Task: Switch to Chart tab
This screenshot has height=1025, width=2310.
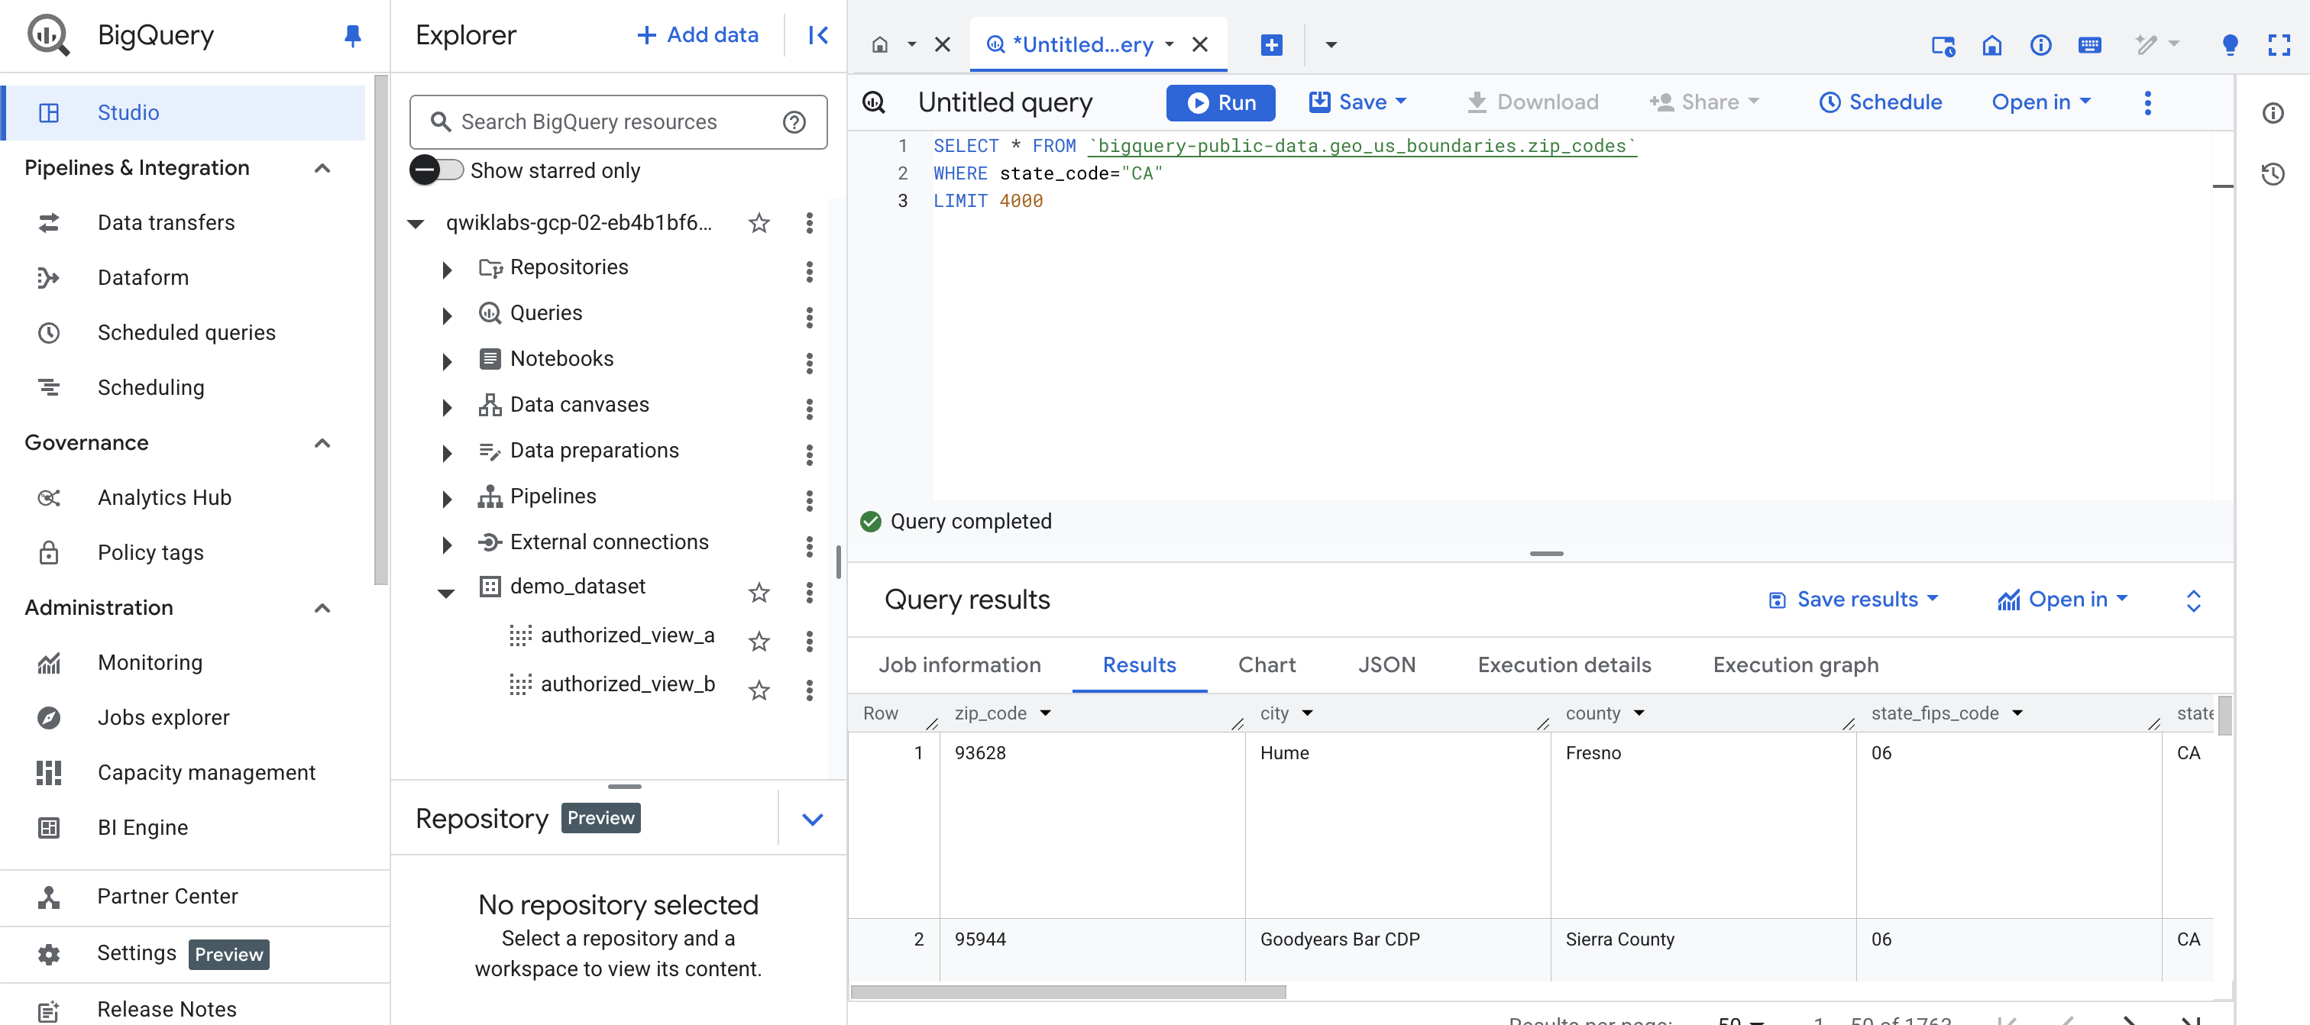Action: pyautogui.click(x=1267, y=664)
